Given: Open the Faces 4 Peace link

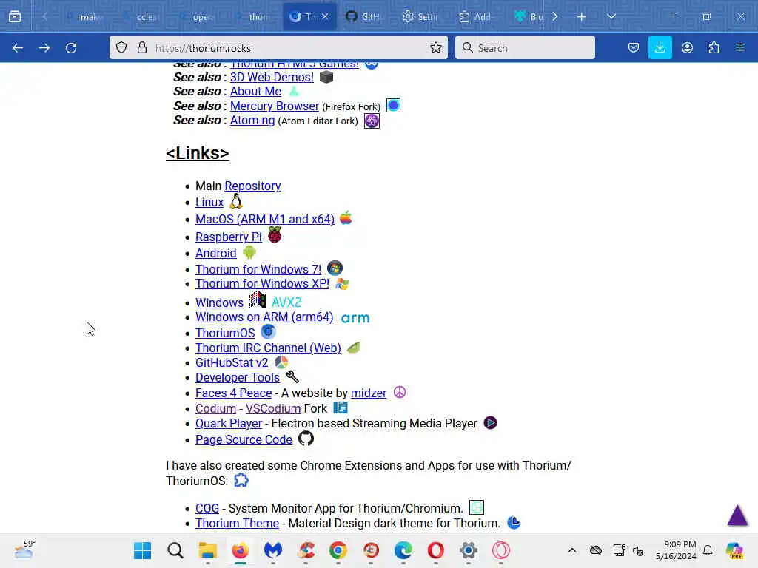Looking at the screenshot, I should [x=233, y=393].
